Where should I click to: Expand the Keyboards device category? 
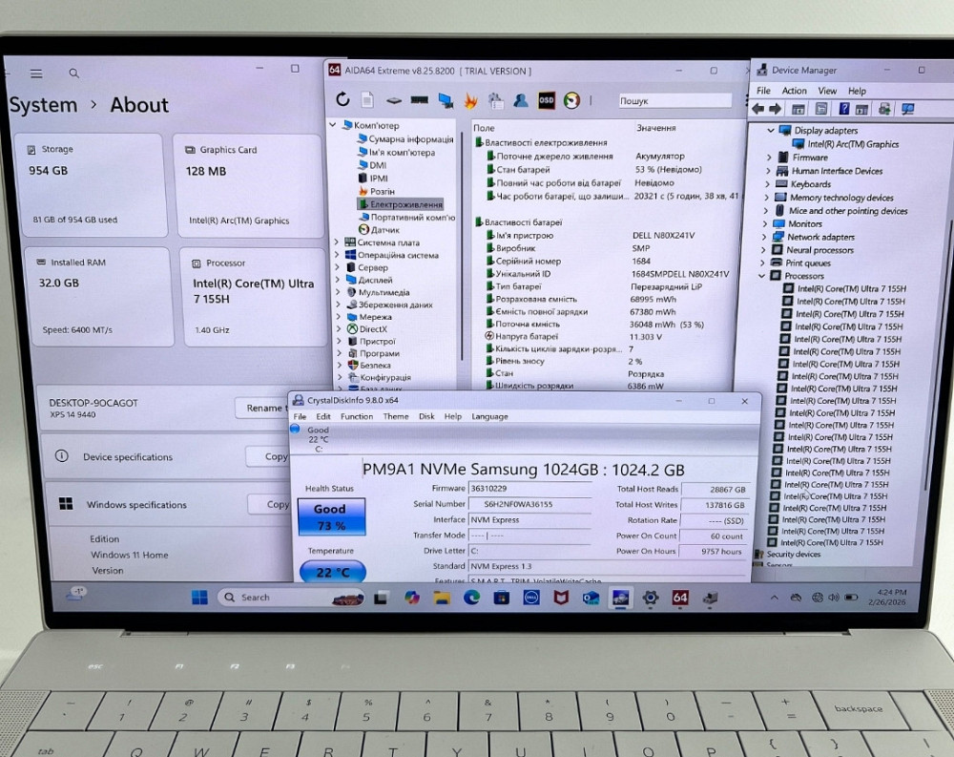769,184
